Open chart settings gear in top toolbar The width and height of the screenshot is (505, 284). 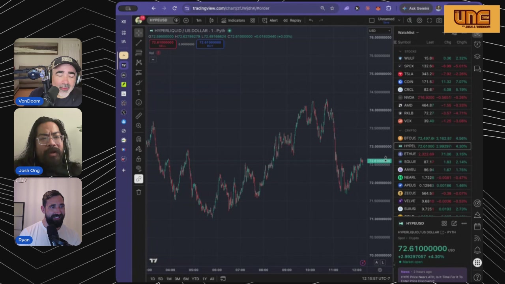419,20
